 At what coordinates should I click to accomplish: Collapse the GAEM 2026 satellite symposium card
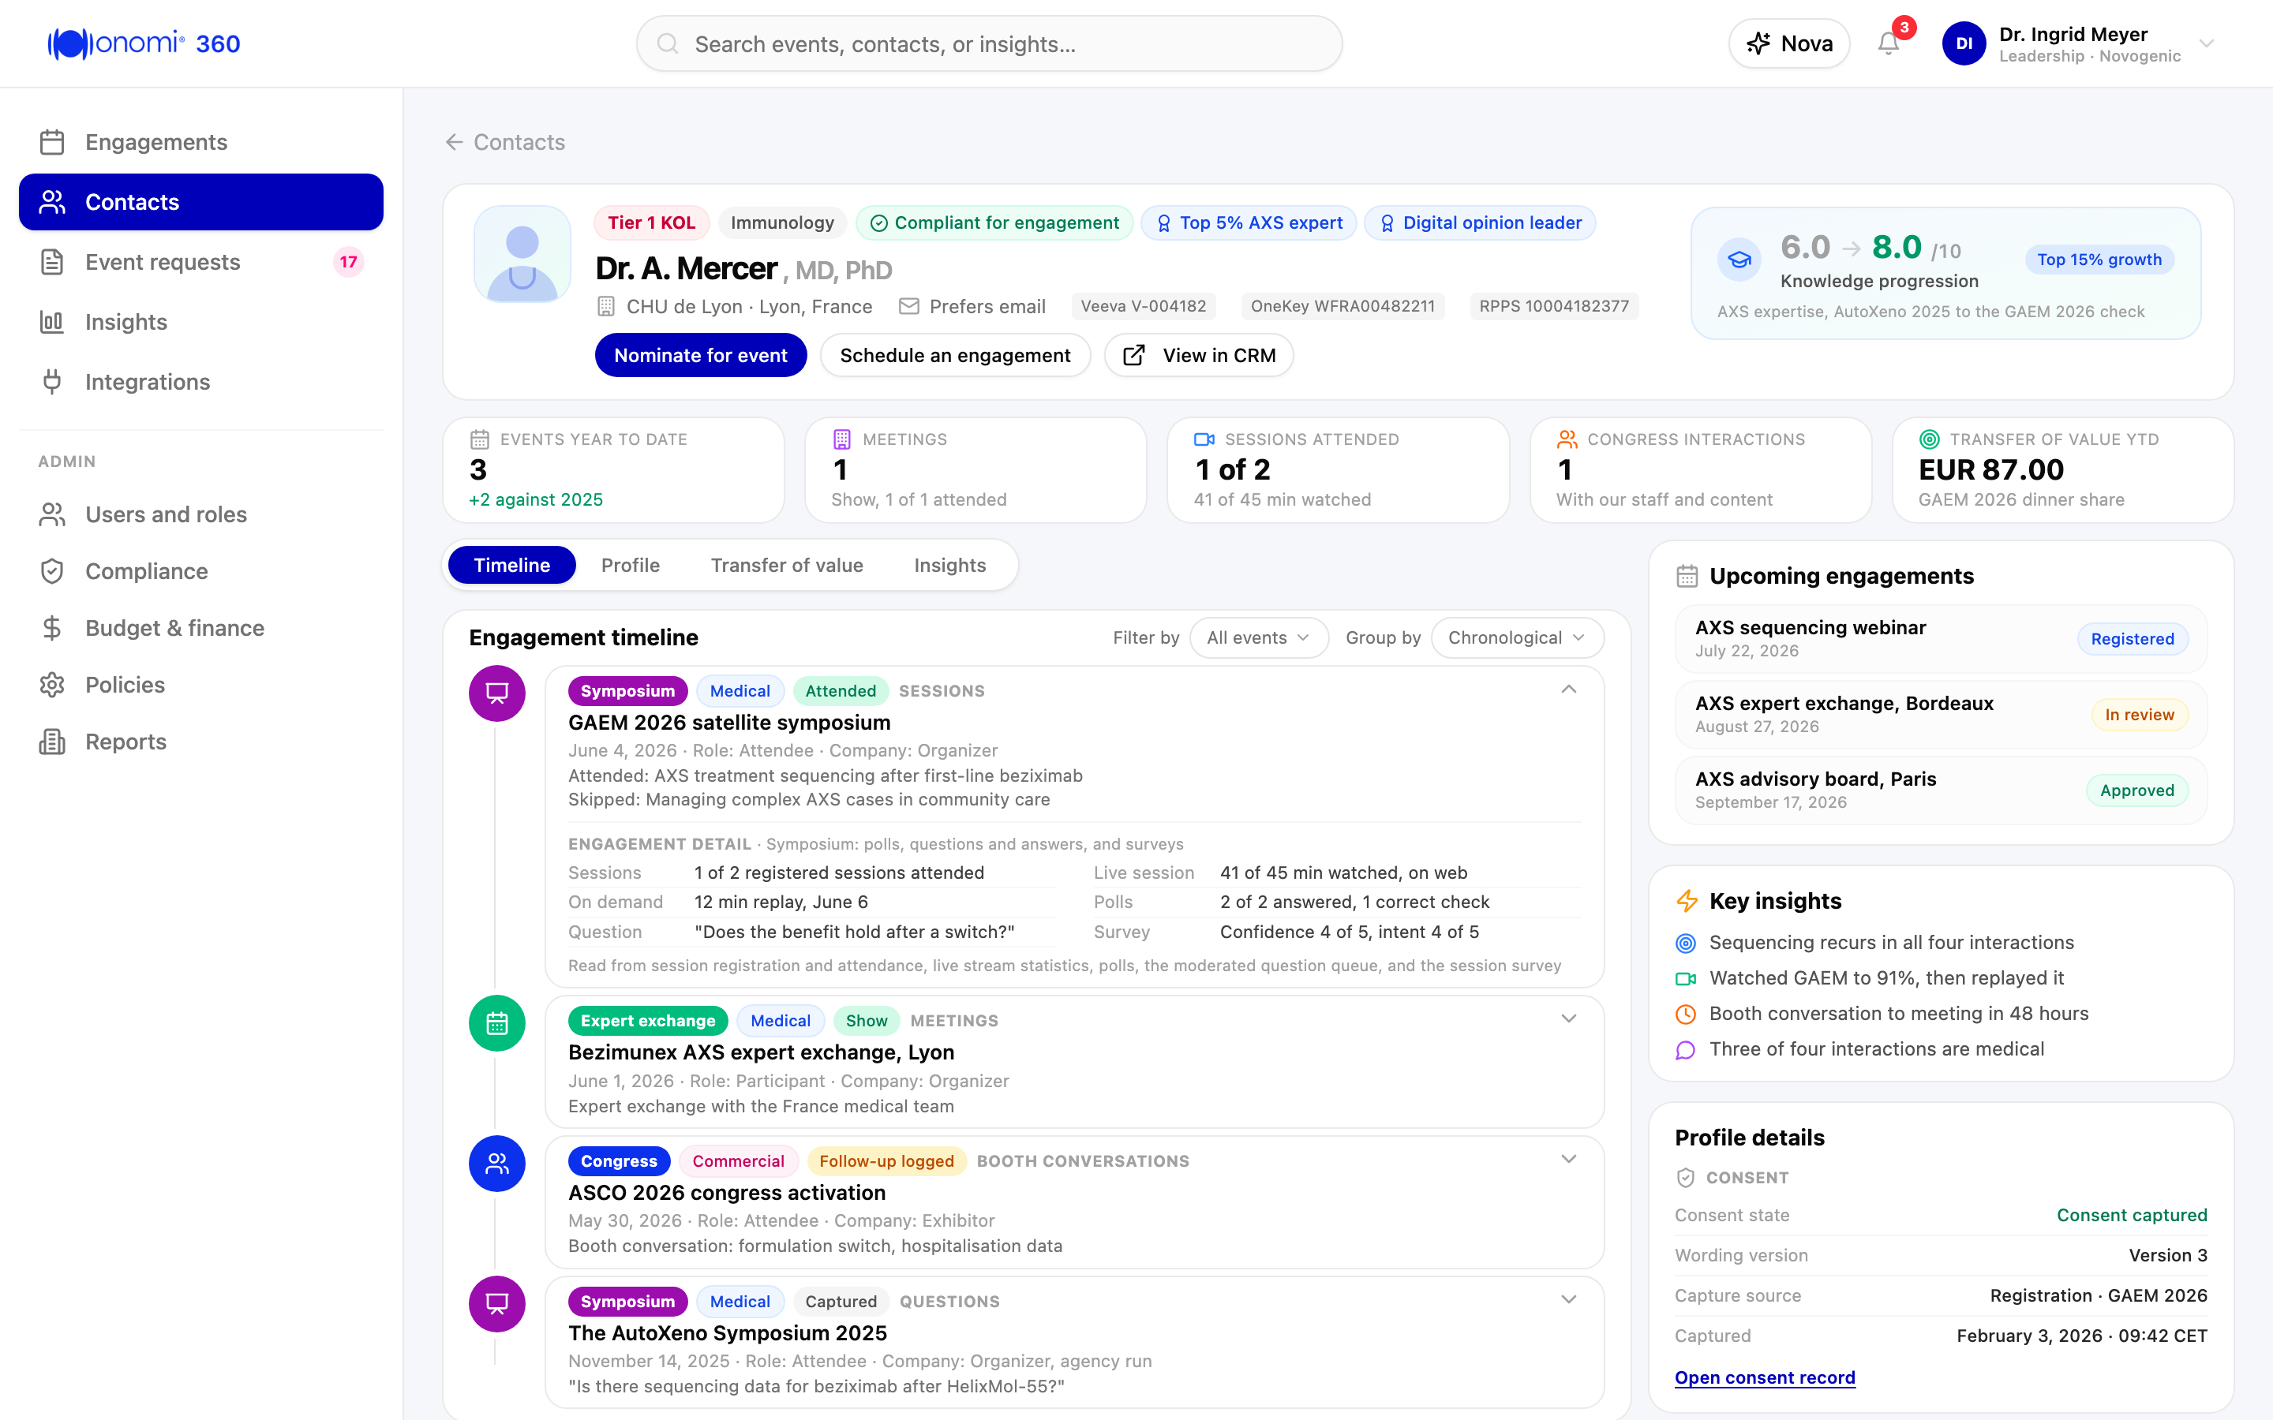[1568, 689]
